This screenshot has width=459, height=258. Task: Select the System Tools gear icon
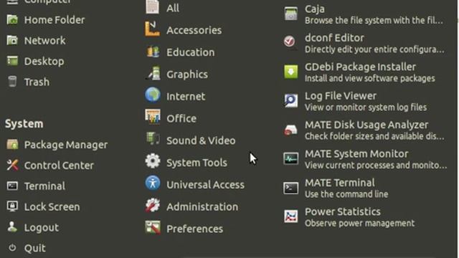[153, 161]
